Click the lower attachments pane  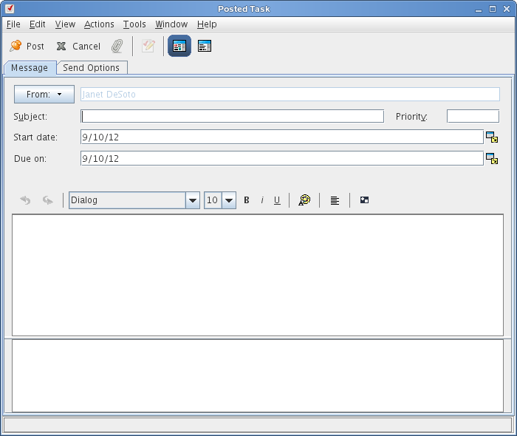pyautogui.click(x=258, y=375)
